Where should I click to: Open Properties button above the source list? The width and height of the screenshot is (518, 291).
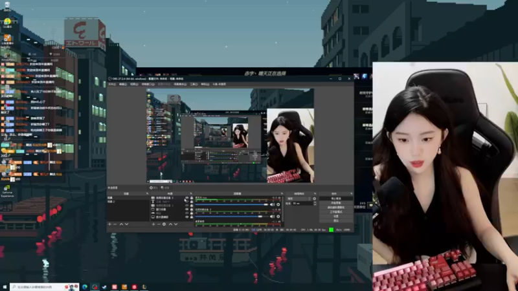[x=153, y=188]
